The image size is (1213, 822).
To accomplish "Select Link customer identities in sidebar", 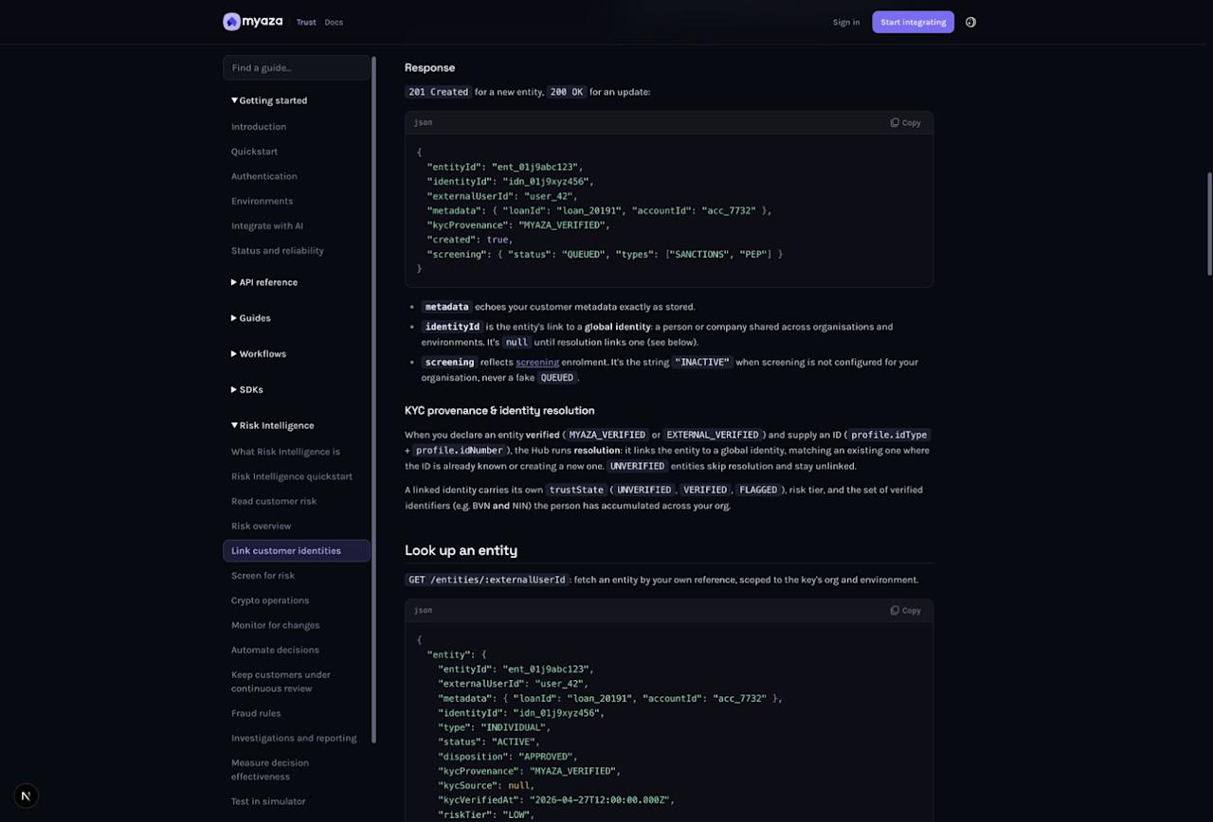I will coord(297,551).
